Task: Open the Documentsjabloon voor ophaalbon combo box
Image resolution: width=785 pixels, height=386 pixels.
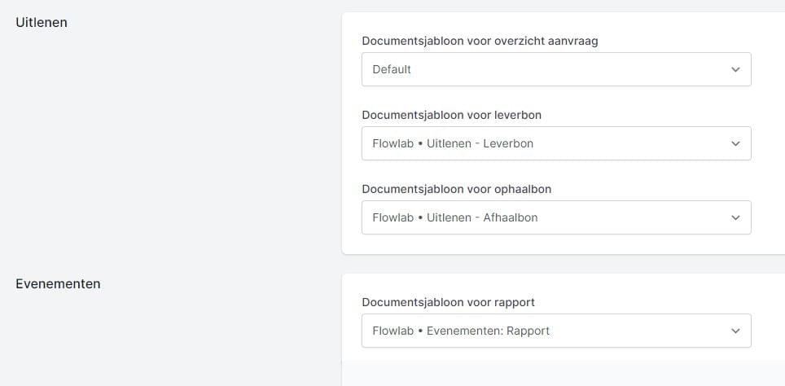Action: tap(556, 217)
